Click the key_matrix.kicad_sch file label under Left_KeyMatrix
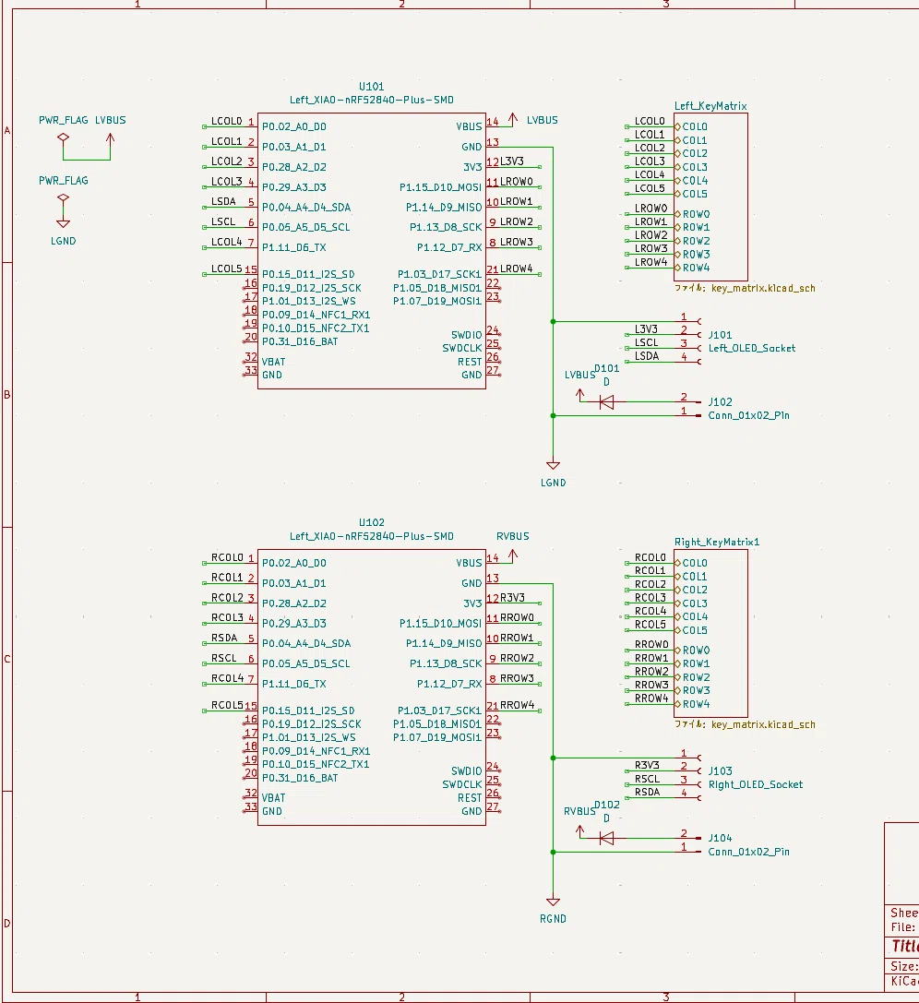This screenshot has height=1003, width=919. point(745,289)
